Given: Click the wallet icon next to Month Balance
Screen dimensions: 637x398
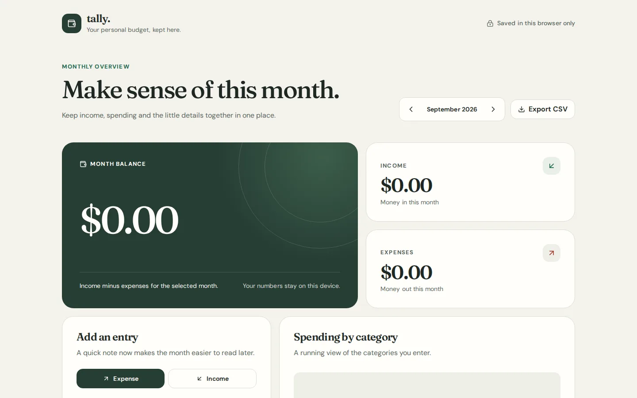Looking at the screenshot, I should 83,164.
